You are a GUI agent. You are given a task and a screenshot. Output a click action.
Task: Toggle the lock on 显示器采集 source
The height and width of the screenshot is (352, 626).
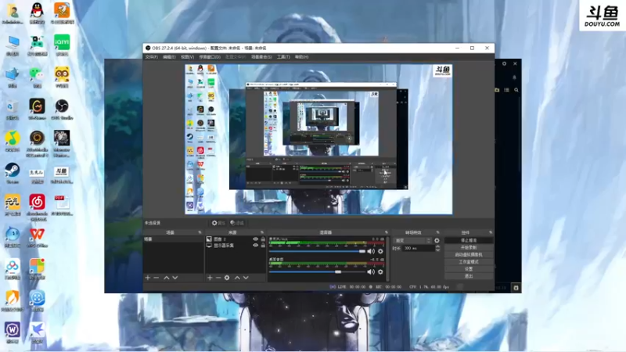(x=263, y=246)
